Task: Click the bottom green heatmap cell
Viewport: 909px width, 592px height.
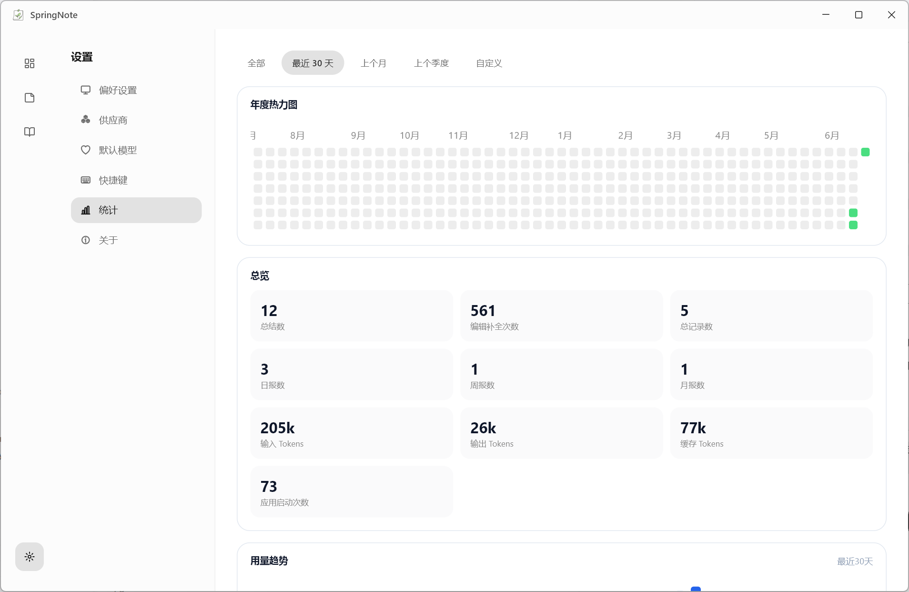Action: pos(853,225)
